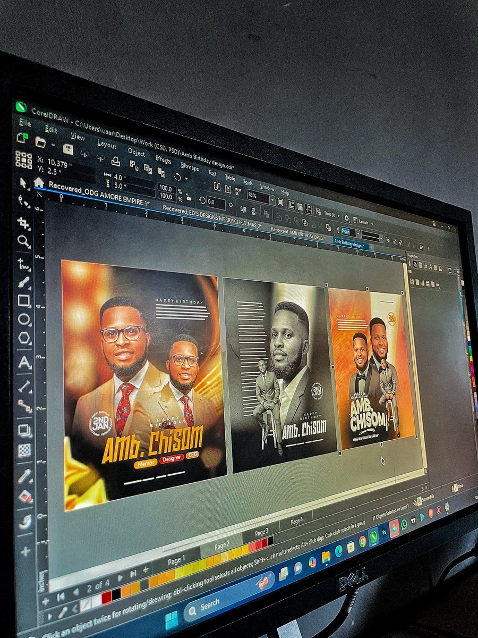The height and width of the screenshot is (638, 478).
Task: Open the zoom level dropdown showing 83%
Action: (x=272, y=200)
